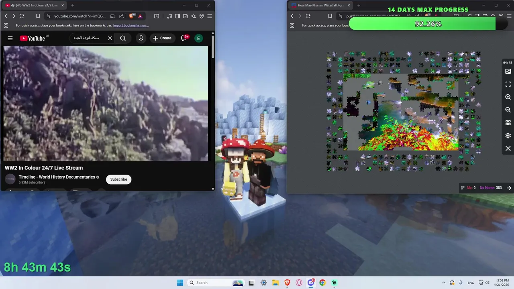This screenshot has width=514, height=289.
Task: Click the taskbar Search box
Action: (216, 283)
